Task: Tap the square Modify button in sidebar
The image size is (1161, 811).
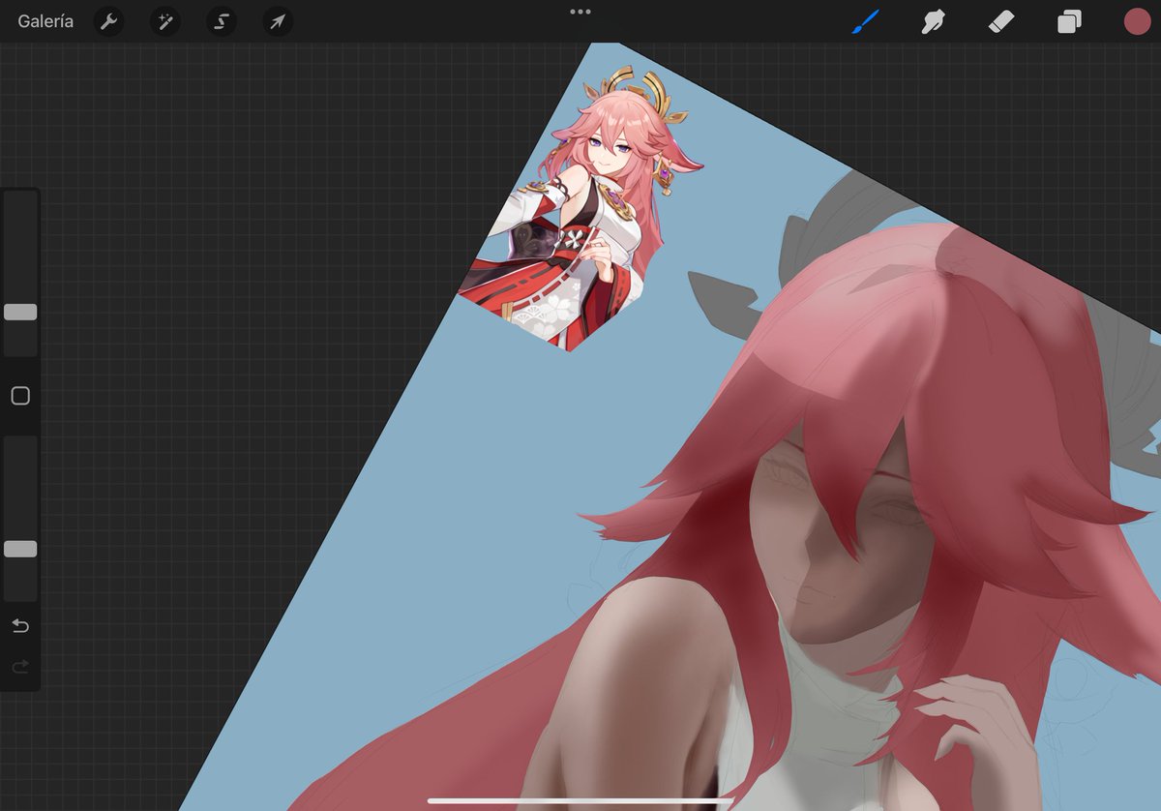Action: [x=20, y=396]
